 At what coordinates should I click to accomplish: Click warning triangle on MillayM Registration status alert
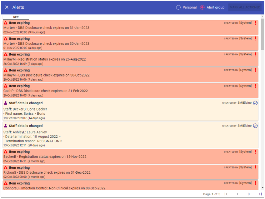(6, 54)
